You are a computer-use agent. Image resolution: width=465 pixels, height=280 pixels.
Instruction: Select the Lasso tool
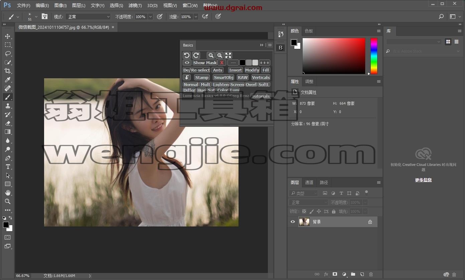[8, 54]
